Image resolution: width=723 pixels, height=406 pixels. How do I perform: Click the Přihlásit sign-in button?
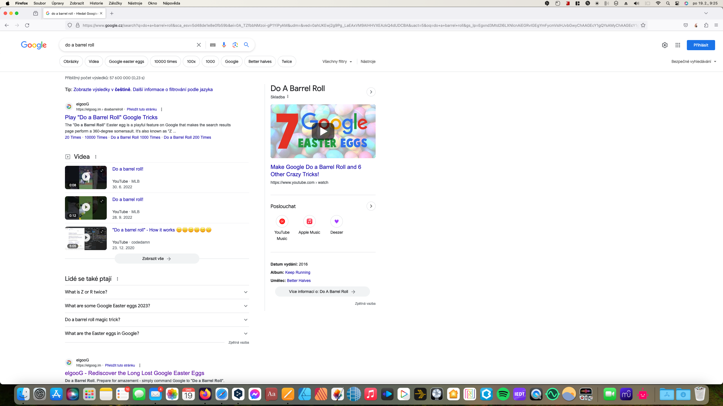click(x=700, y=45)
